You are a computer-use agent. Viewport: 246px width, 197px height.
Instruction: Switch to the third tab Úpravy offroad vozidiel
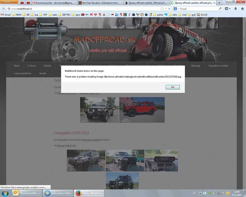(x=147, y=3)
